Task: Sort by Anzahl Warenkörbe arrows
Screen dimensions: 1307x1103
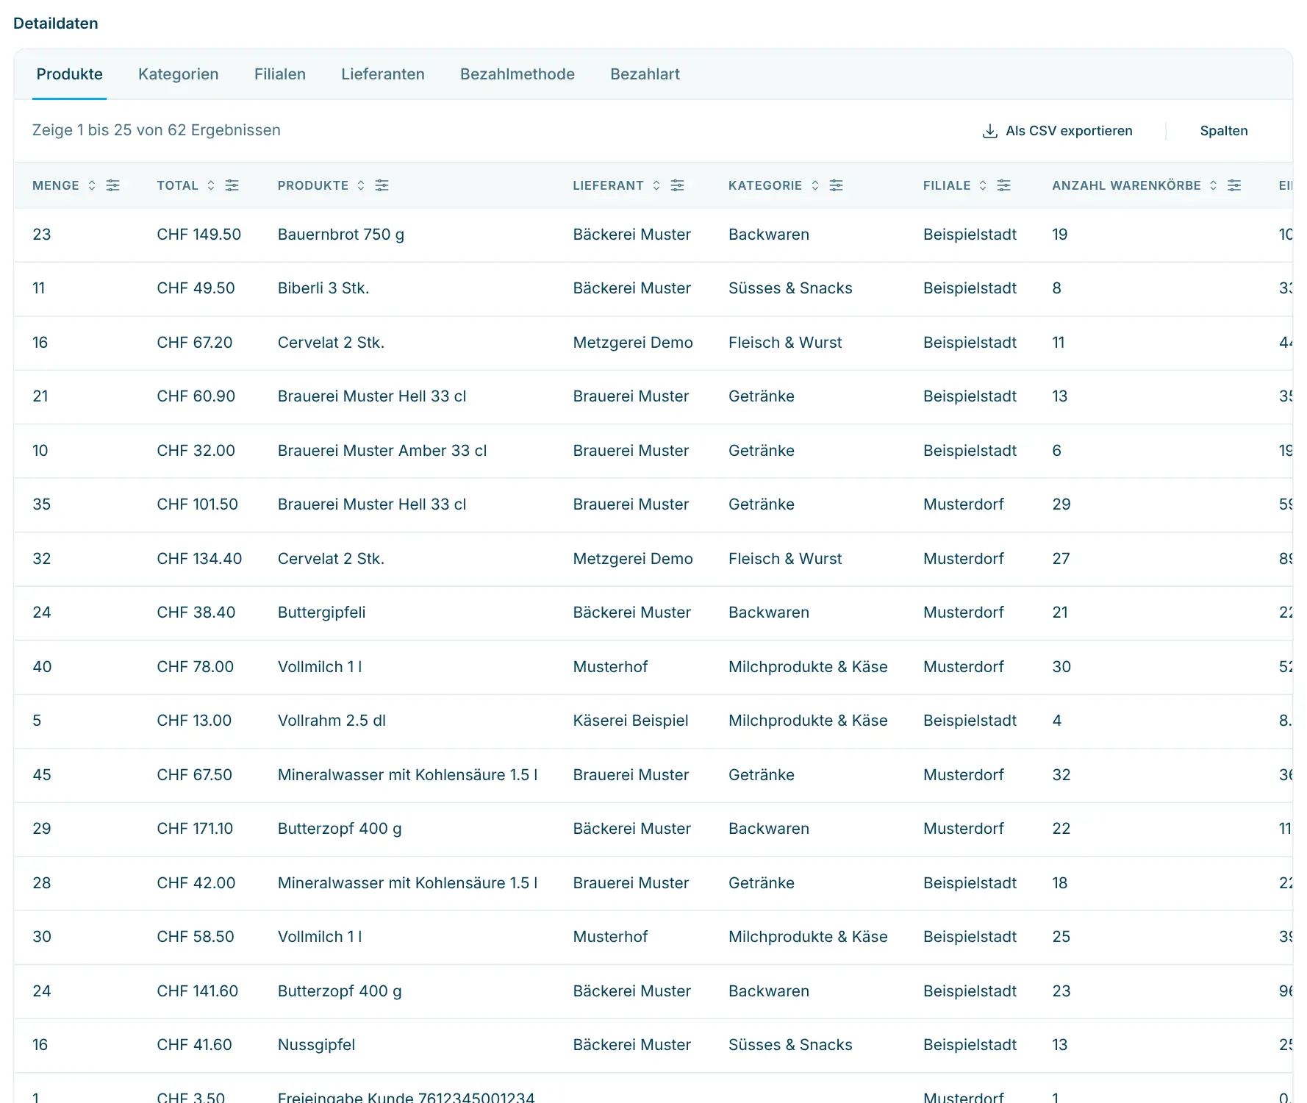Action: point(1214,185)
